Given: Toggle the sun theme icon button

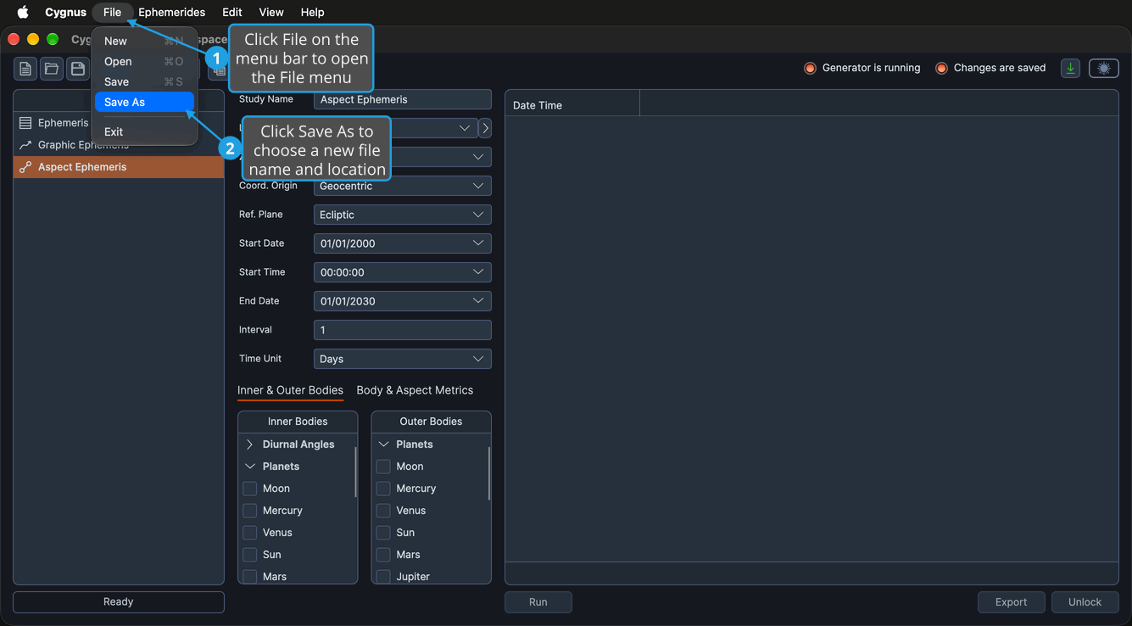Looking at the screenshot, I should 1103,69.
